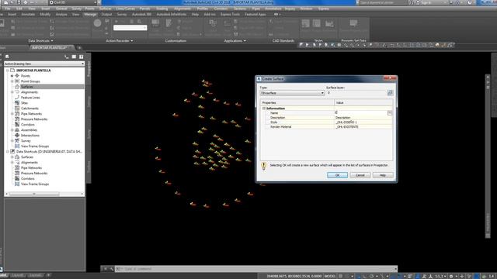Image resolution: width=497 pixels, height=279 pixels.
Task: Click the Alignments icon under Data Shortcuts
Action: click(17, 162)
